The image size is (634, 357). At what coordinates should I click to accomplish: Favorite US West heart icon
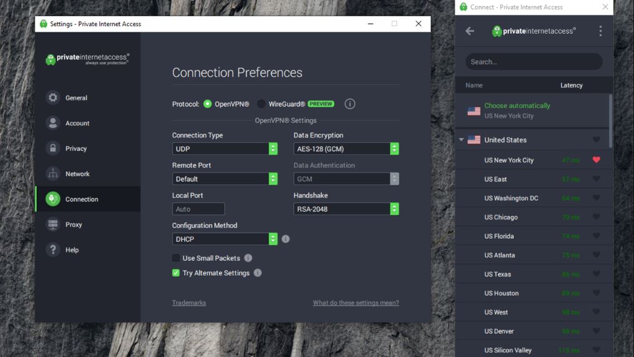(x=597, y=311)
